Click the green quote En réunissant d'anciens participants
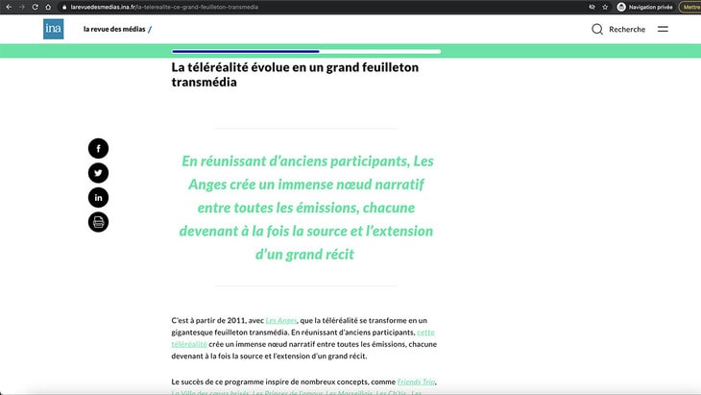The height and width of the screenshot is (395, 701). (x=306, y=208)
